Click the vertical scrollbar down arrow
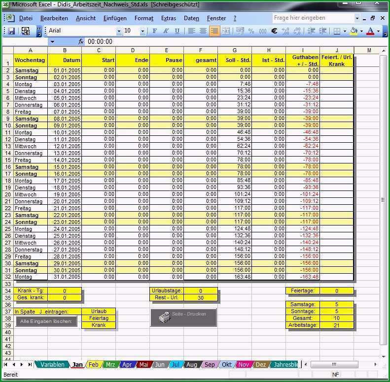The image size is (390, 382). [383, 357]
